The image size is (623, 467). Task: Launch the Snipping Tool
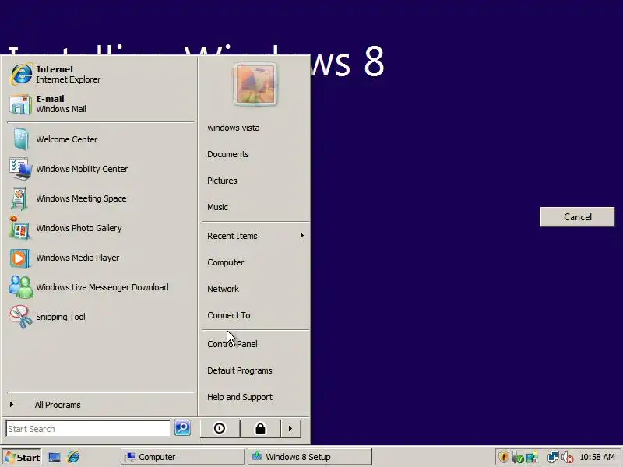coord(101,317)
